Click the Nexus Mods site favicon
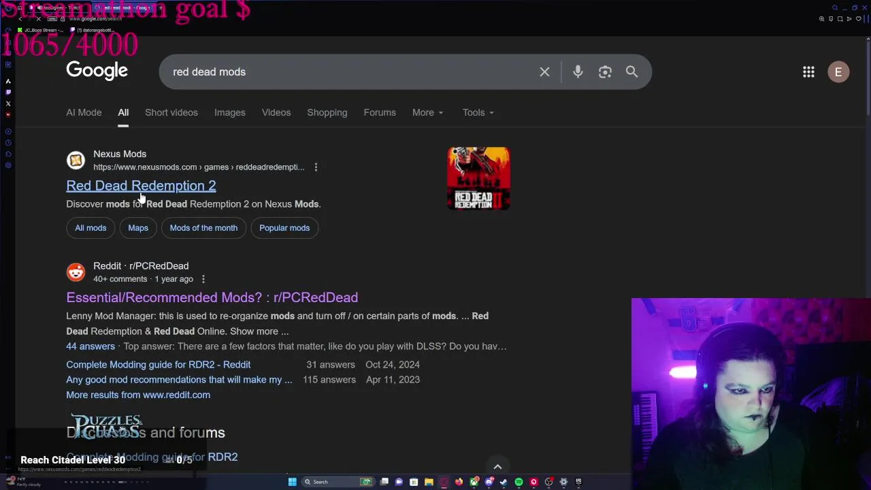 [x=76, y=160]
